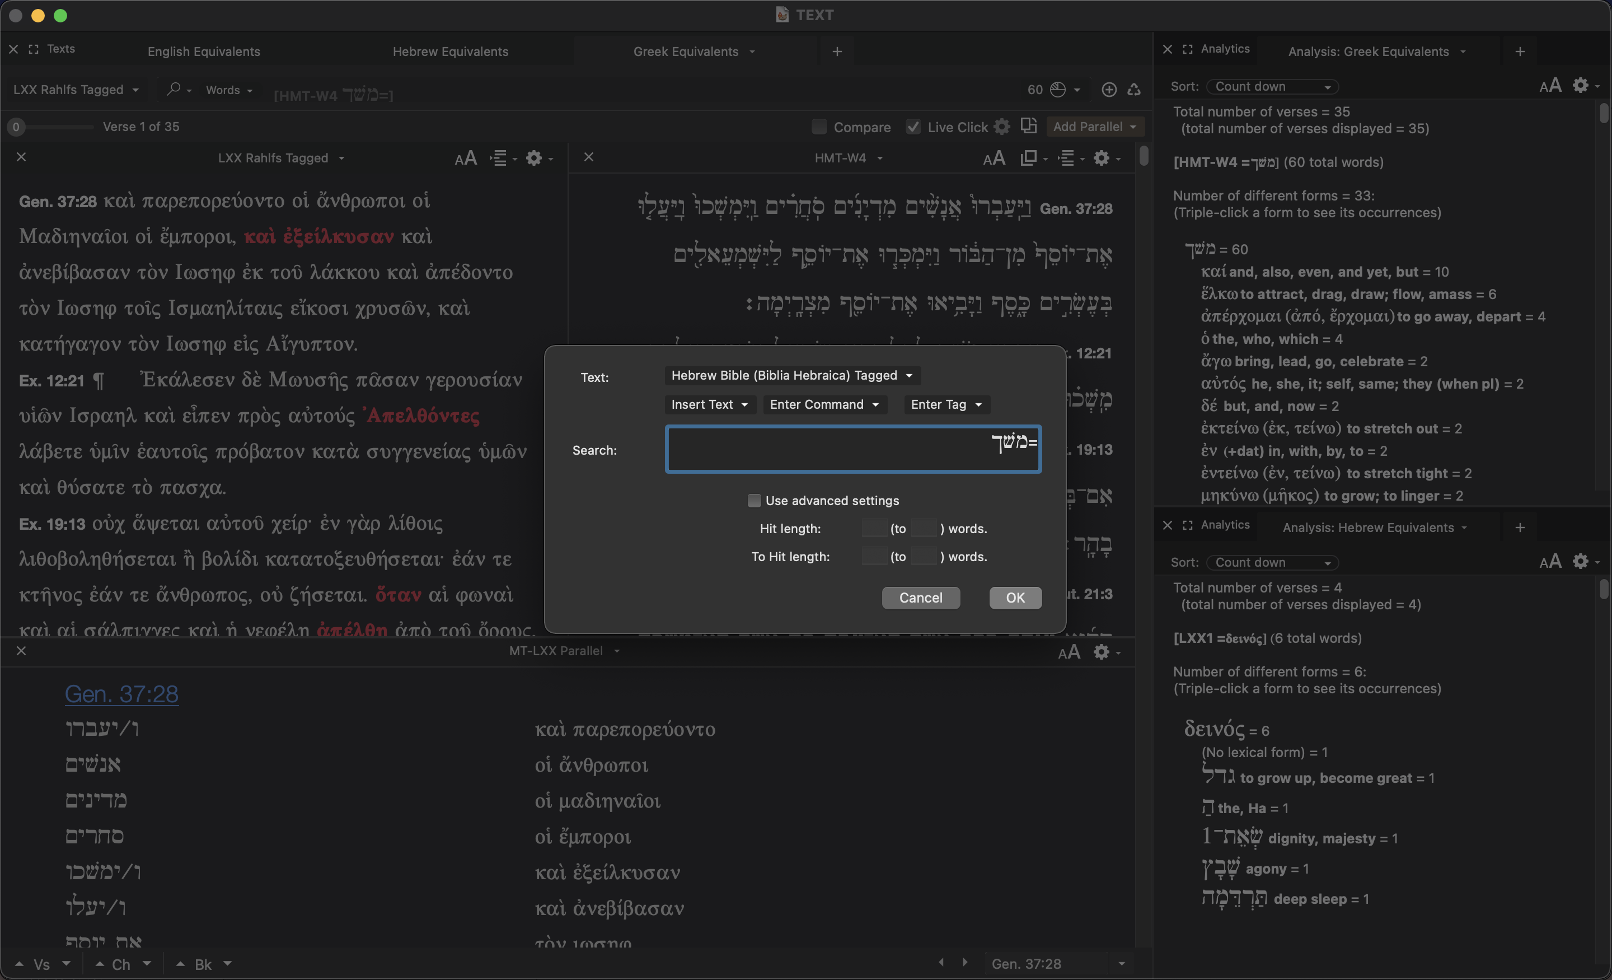Switch to Hebrew Equivalents tab

tap(450, 51)
